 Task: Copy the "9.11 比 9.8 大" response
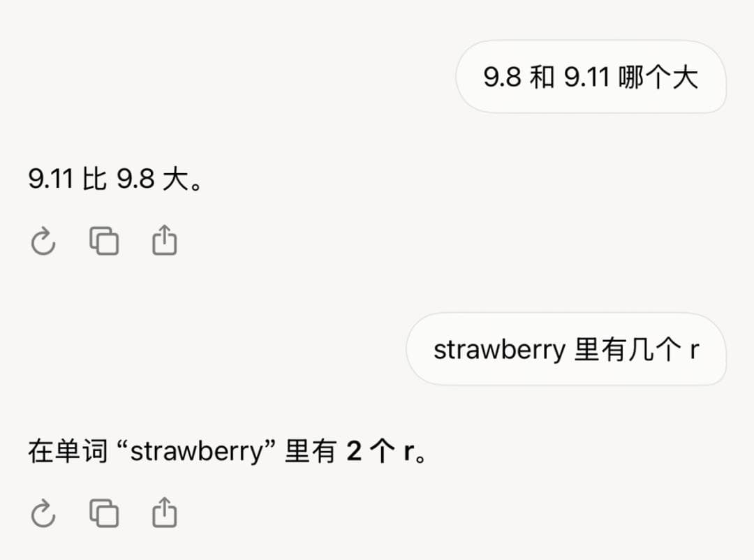(x=104, y=242)
